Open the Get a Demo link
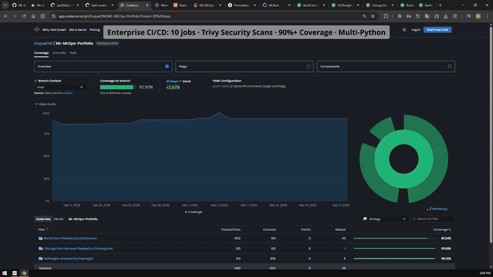 pyautogui.click(x=78, y=30)
